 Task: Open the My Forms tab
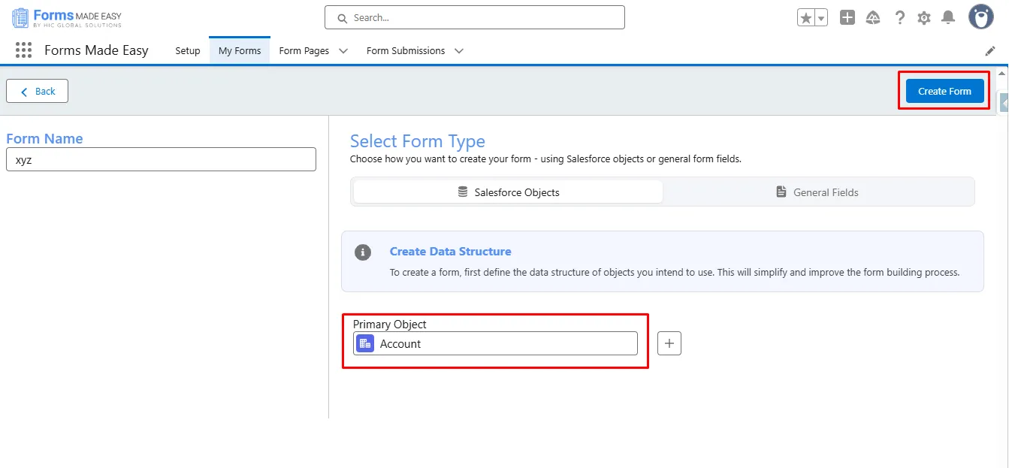240,51
